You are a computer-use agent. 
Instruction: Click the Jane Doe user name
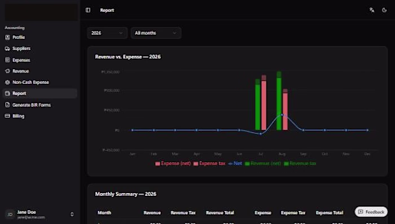[x=27, y=212]
